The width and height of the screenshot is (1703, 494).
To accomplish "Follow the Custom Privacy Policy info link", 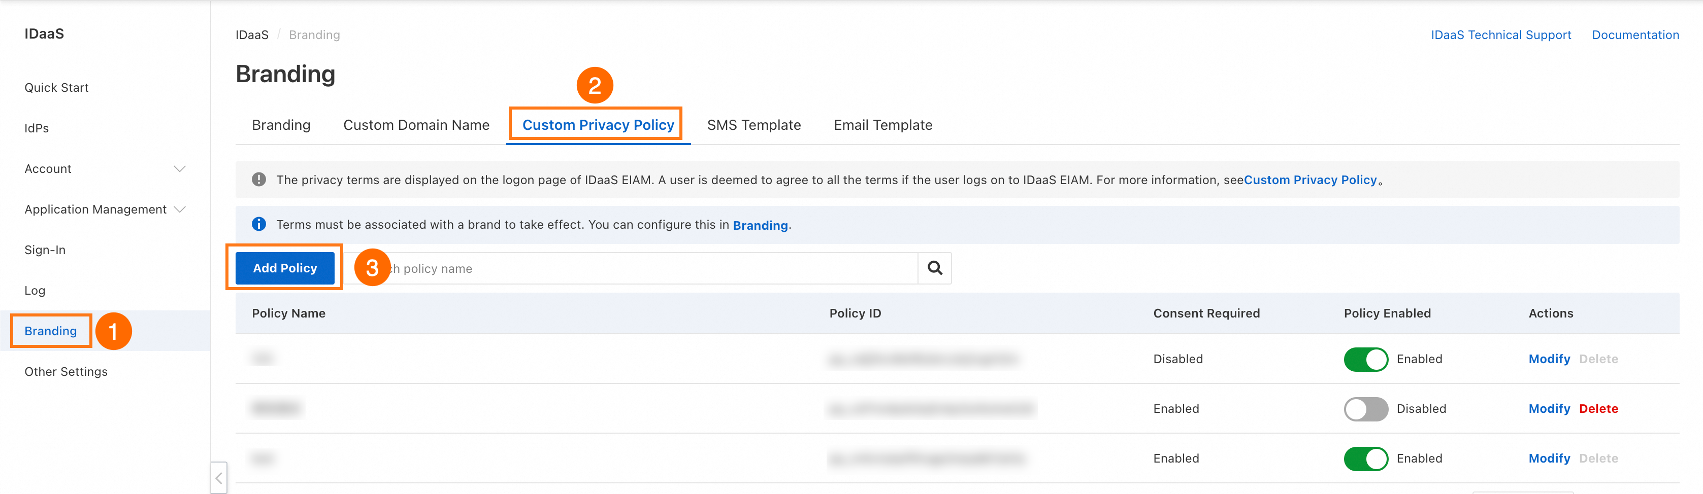I will click(1311, 180).
